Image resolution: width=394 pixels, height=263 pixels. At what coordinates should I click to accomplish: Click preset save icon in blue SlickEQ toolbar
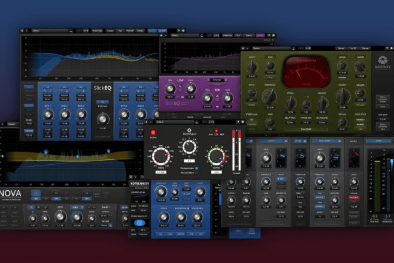coord(70,31)
